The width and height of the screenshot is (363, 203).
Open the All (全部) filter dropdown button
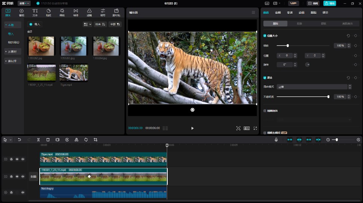pyautogui.click(x=115, y=24)
